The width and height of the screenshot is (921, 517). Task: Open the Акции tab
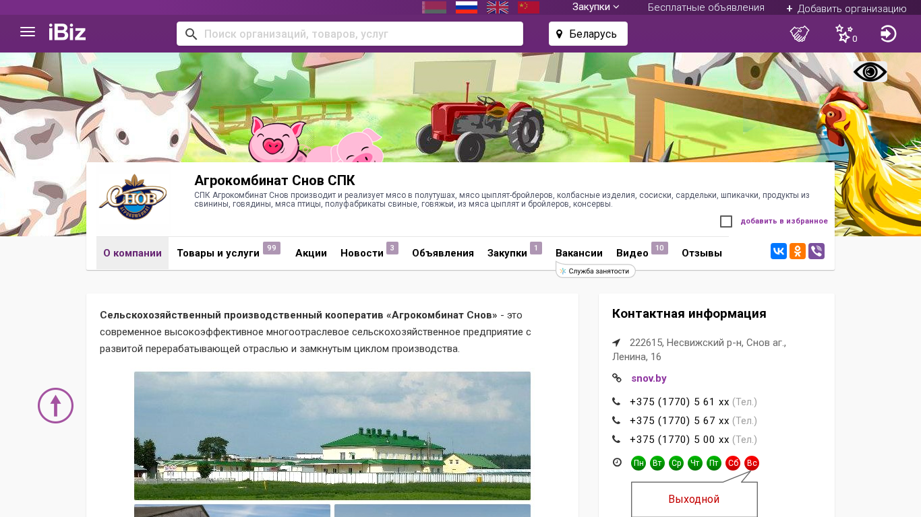pyautogui.click(x=311, y=253)
